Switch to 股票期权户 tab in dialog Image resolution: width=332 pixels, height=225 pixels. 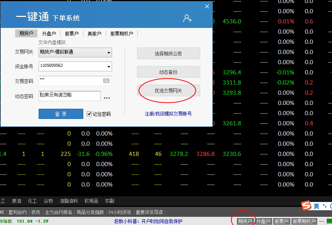[122, 34]
